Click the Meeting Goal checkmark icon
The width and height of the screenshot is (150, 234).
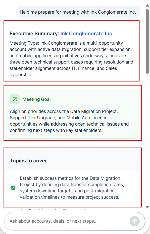[x=15, y=99]
